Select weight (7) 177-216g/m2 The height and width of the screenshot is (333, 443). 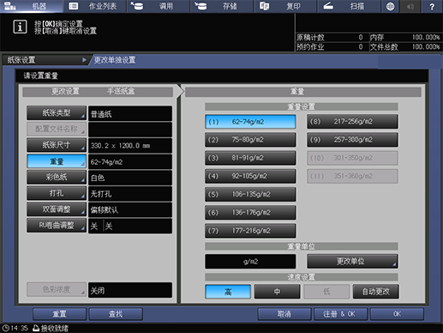(x=250, y=231)
